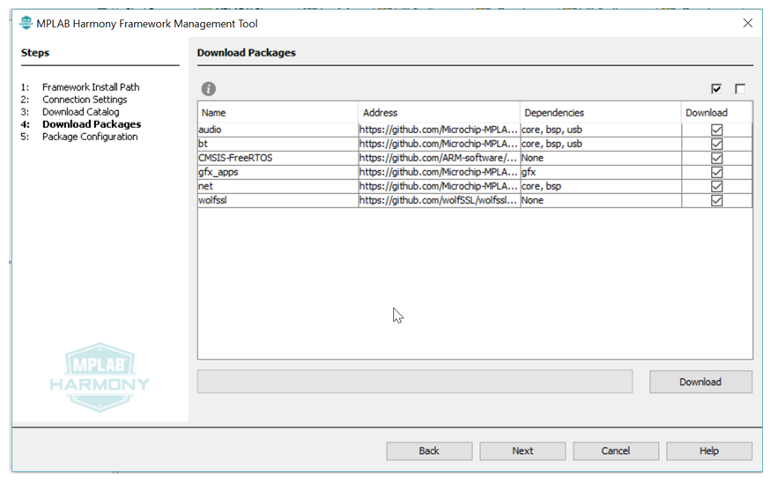The width and height of the screenshot is (777, 484).
Task: Click the info icon above the package table
Action: coord(208,89)
